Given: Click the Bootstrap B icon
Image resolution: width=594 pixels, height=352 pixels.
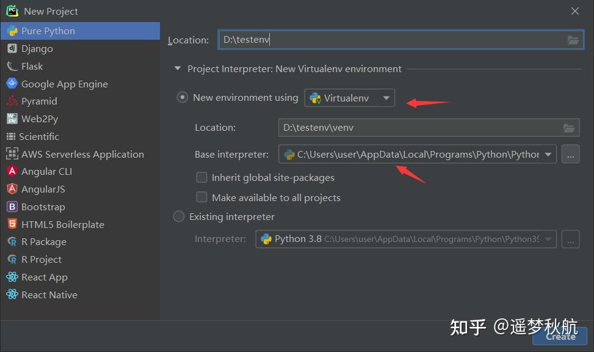Looking at the screenshot, I should (x=12, y=207).
